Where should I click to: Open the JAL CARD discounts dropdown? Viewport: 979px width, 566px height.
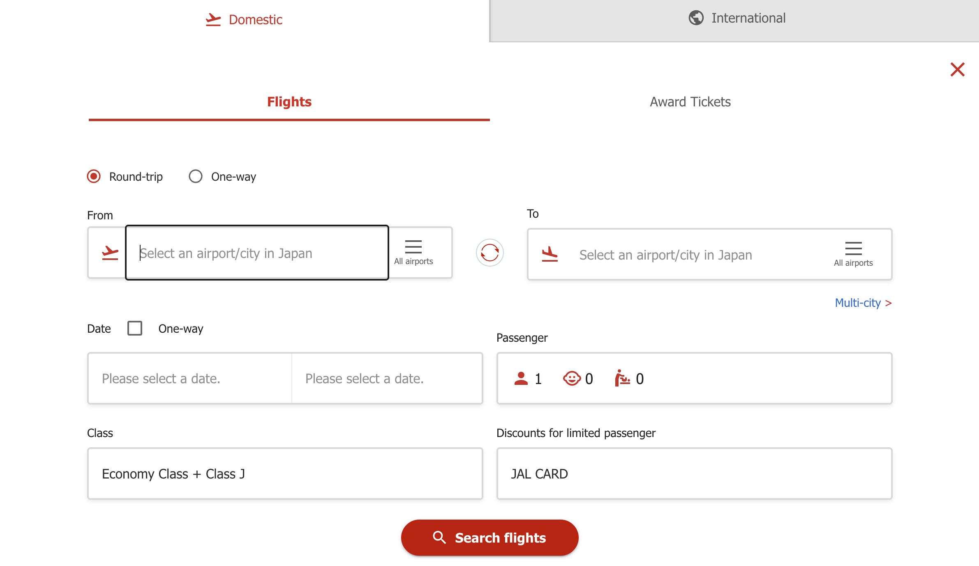694,474
